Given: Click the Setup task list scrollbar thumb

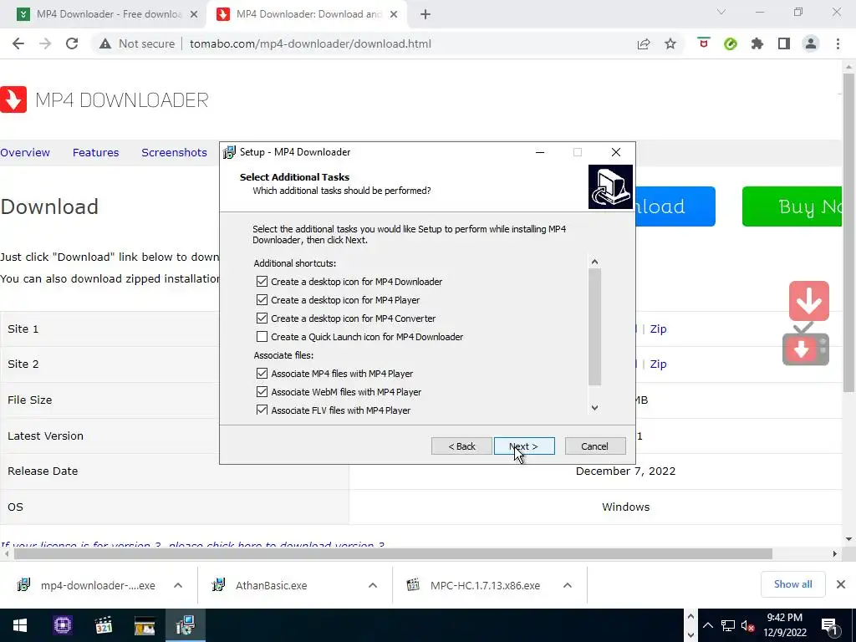Looking at the screenshot, I should [x=594, y=327].
